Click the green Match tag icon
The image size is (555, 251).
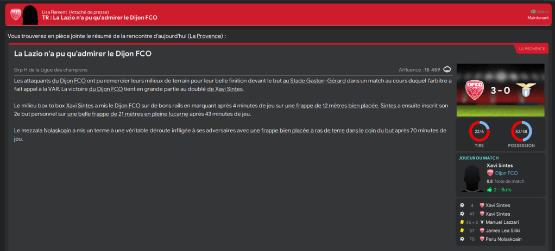click(x=532, y=11)
